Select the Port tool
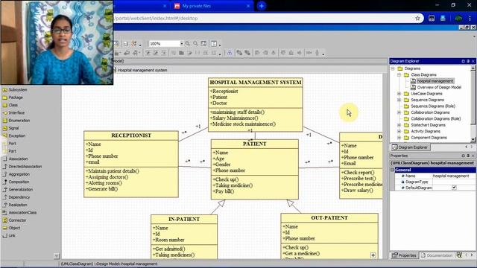This screenshot has height=268, width=477. click(9, 144)
